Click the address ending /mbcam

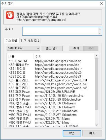(56, 111)
